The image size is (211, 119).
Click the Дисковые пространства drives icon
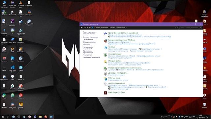click(105, 74)
